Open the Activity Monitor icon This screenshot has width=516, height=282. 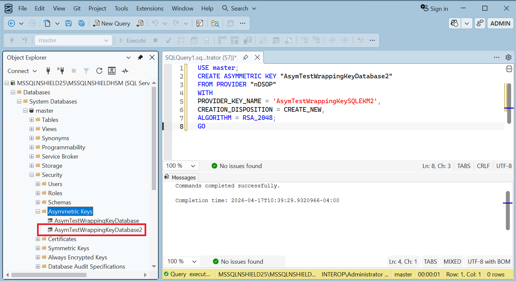click(200, 23)
